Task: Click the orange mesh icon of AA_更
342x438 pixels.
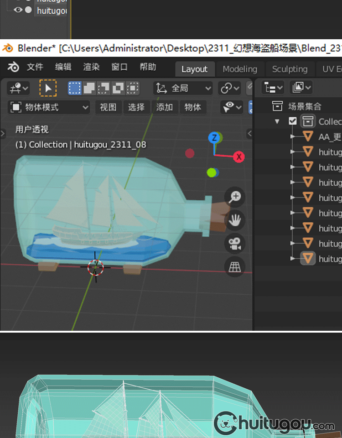Action: point(308,136)
